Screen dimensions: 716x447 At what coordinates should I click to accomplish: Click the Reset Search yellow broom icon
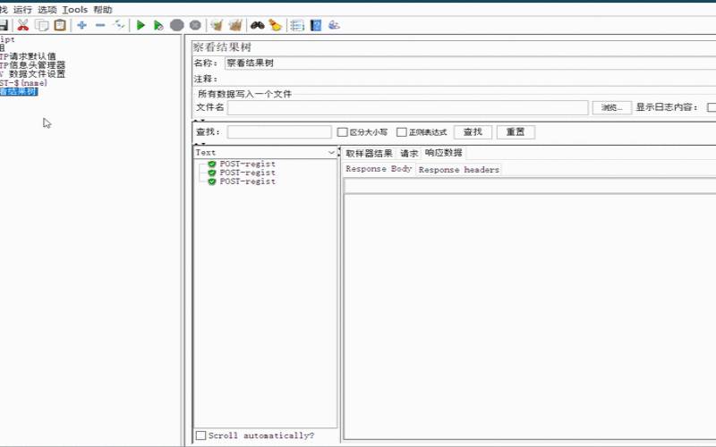pos(276,25)
